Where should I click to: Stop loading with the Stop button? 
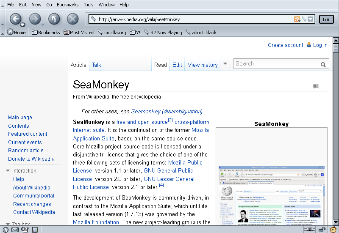point(73,19)
